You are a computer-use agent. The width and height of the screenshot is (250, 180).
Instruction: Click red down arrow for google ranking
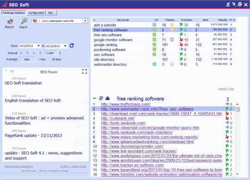(x=181, y=44)
